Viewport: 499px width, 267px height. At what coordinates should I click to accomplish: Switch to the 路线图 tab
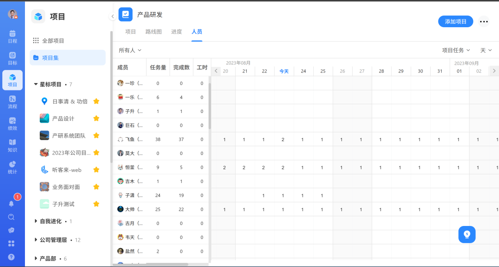pos(153,31)
